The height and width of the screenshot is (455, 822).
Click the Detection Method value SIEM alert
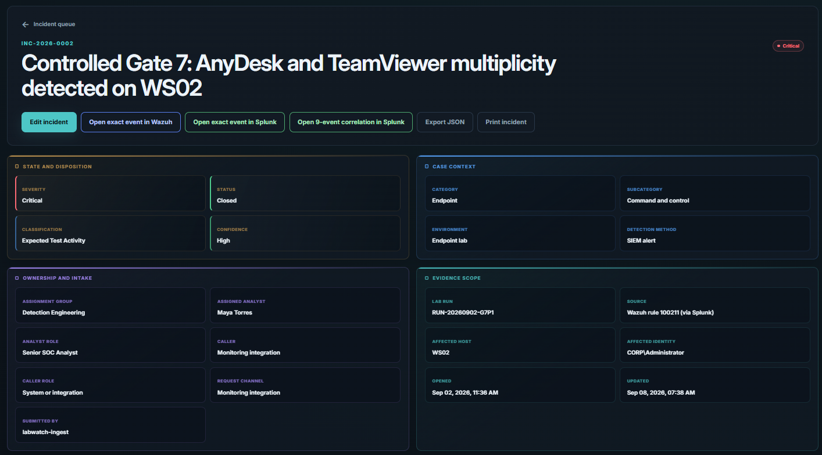641,240
